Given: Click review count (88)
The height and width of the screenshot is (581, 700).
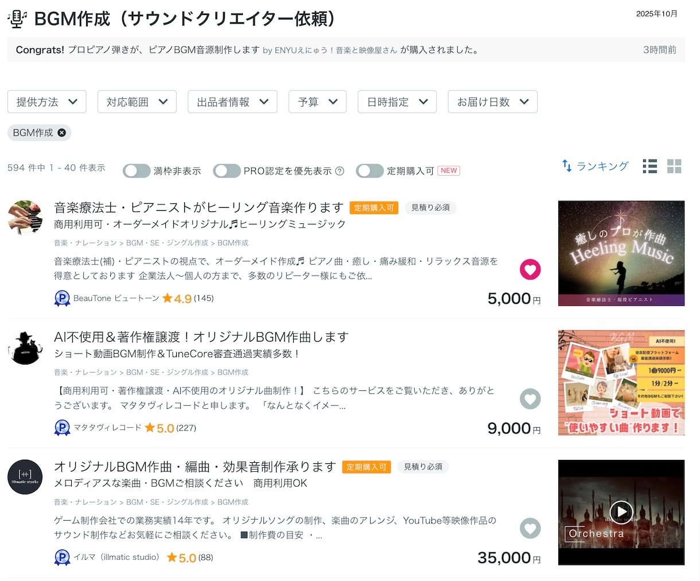Looking at the screenshot, I should click(x=205, y=557).
